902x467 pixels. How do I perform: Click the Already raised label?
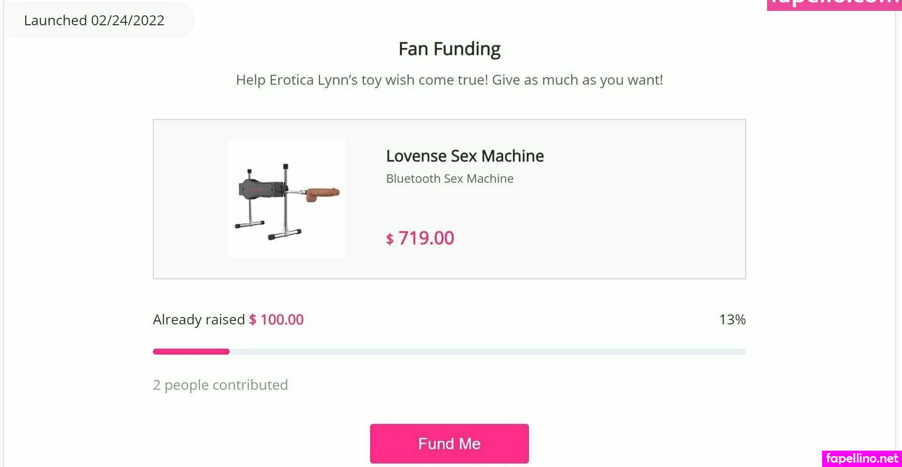tap(198, 319)
